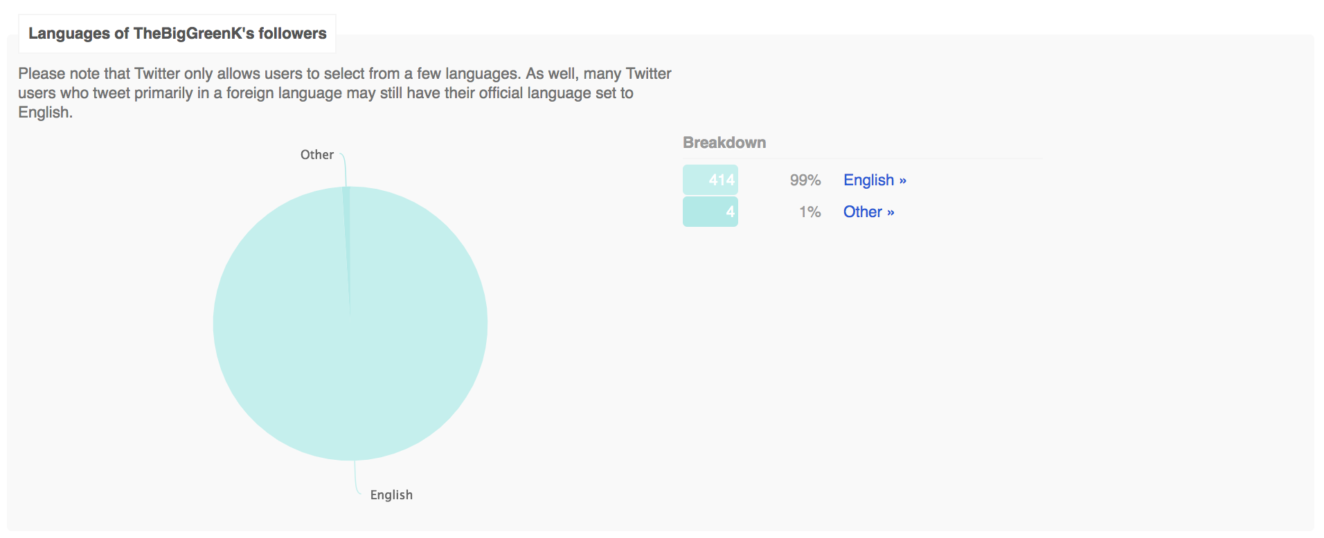Click the Languages of TheBigGreenK's followers title

tap(177, 33)
